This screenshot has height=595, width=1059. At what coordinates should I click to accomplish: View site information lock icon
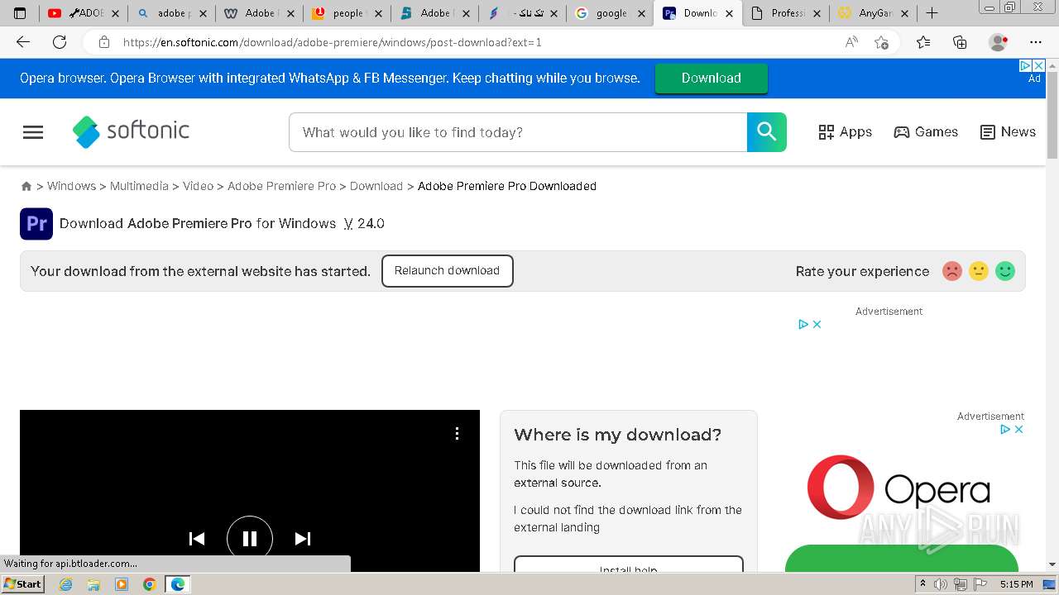click(x=103, y=42)
